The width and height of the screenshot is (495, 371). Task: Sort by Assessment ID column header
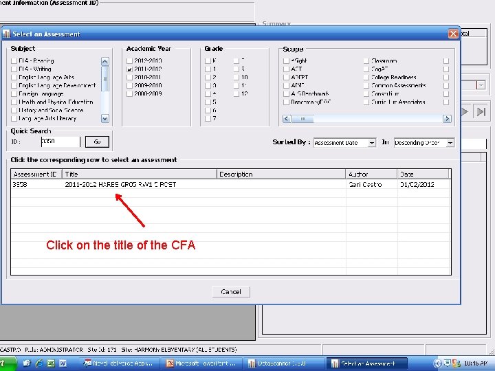pos(36,174)
